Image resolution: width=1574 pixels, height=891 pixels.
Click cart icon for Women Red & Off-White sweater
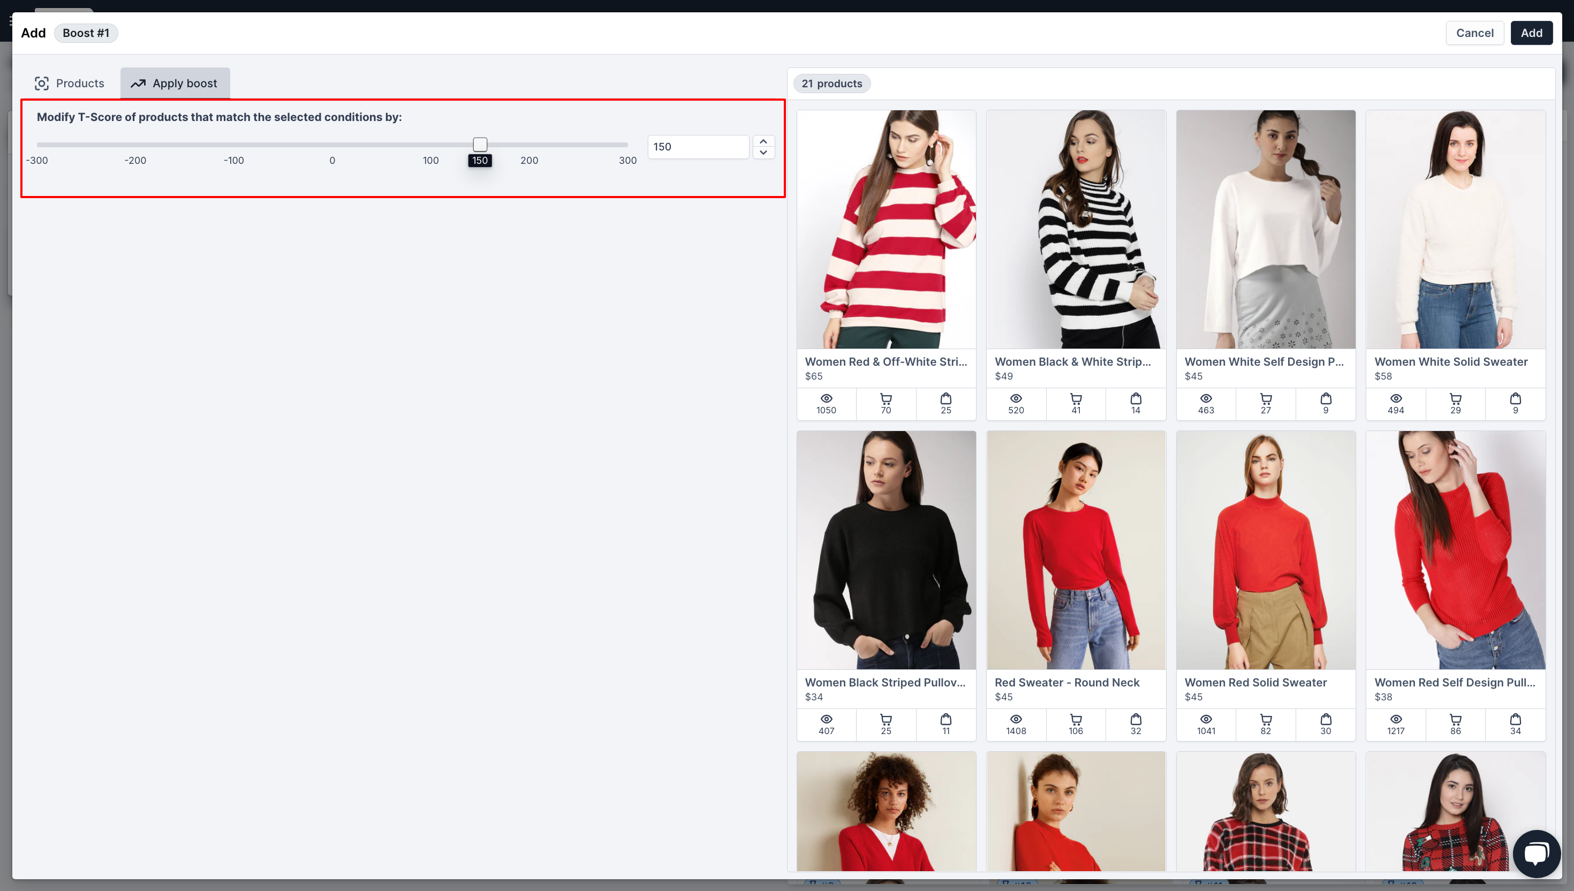tap(886, 398)
